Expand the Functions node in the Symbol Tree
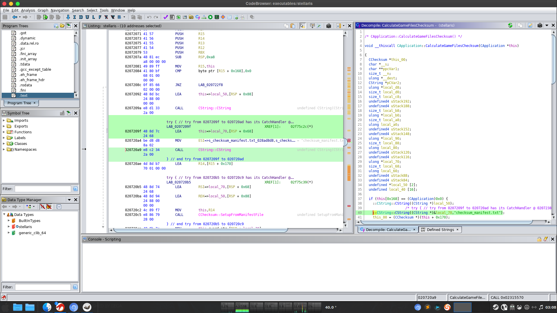The image size is (557, 313). (x=4, y=132)
